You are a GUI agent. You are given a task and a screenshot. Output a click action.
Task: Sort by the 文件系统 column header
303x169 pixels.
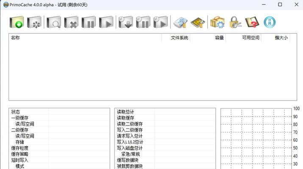click(176, 38)
